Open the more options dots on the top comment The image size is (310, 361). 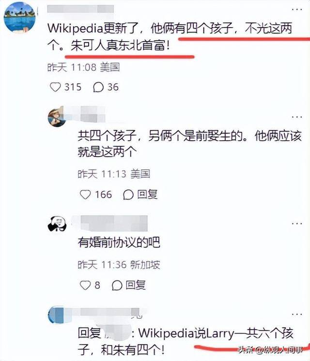coord(297,10)
